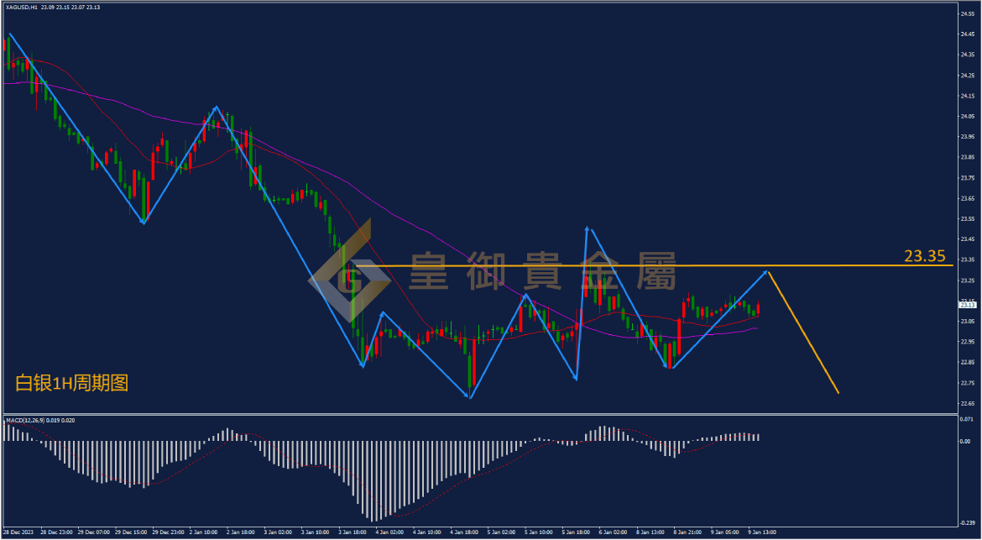Click the 0.071 MACD scale value
Screen dimensions: 982x540
967,418
